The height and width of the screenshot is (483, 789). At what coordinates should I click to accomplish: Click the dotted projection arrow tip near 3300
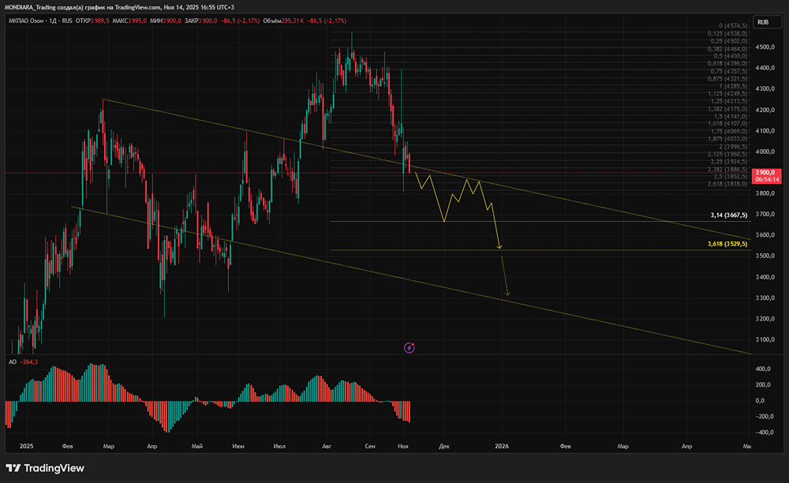pyautogui.click(x=507, y=294)
